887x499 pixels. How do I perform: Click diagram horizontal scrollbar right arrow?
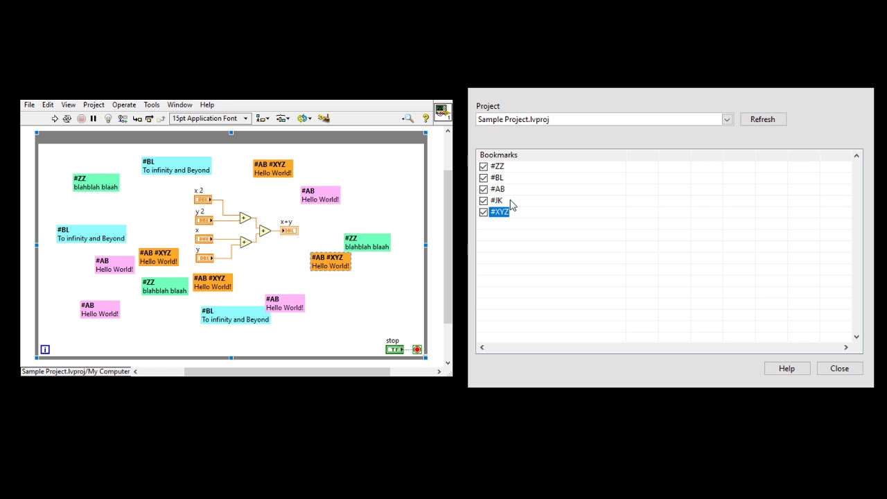[x=439, y=371]
